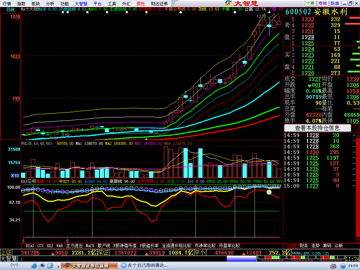Launch Internet Explorer from quick launch
The height and width of the screenshot is (270, 360).
pyautogui.click(x=34, y=266)
